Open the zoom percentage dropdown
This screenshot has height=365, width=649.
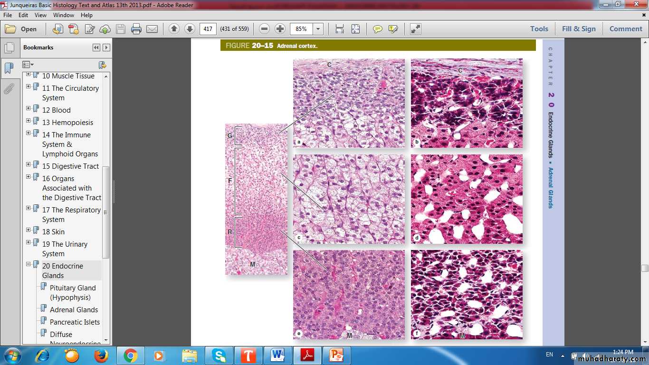318,29
